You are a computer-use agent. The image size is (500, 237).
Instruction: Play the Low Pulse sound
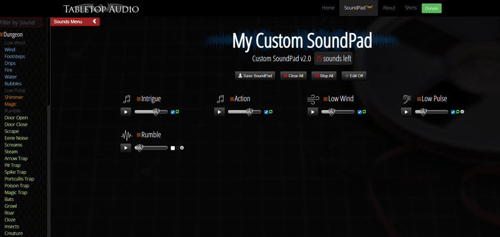406,112
